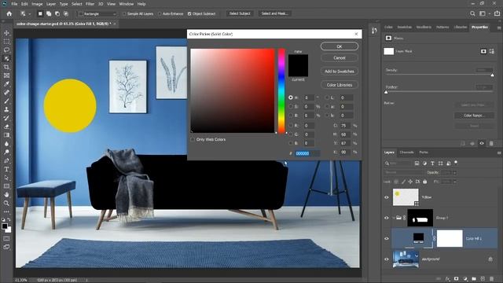The width and height of the screenshot is (503, 283).
Task: Open the File menu
Action: (x=14, y=4)
